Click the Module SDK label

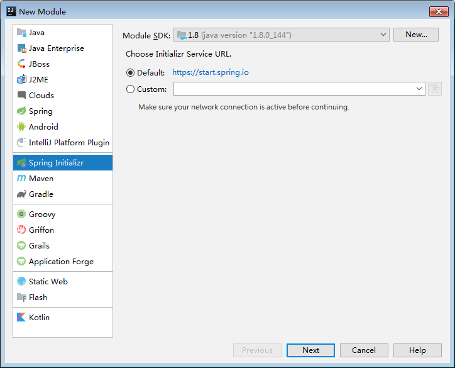point(146,35)
